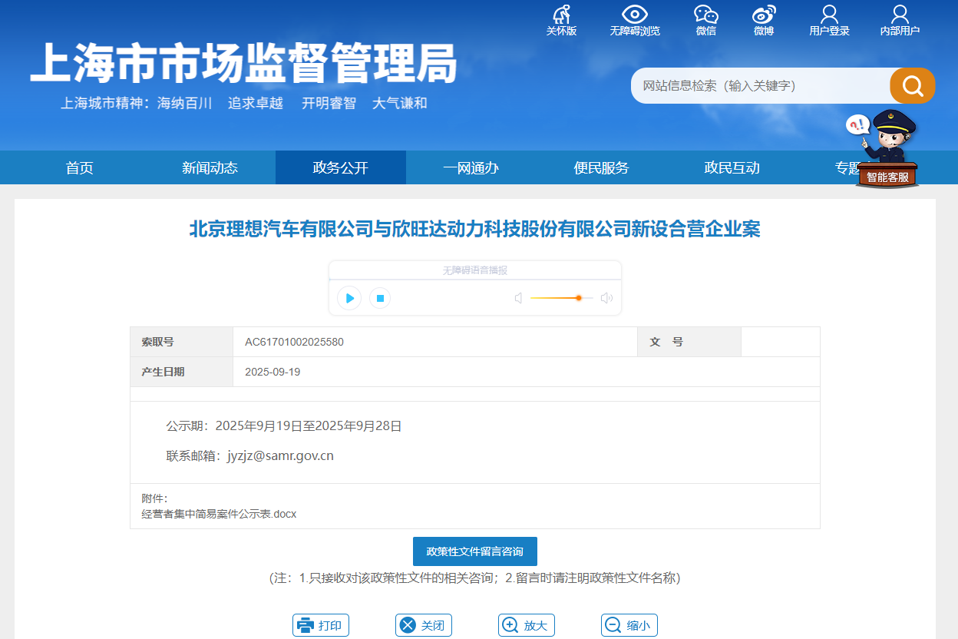
Task: Switch to the 新闻动态 tab
Action: 210,167
